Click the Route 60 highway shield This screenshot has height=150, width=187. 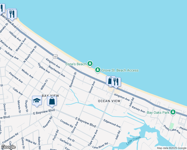55,57
